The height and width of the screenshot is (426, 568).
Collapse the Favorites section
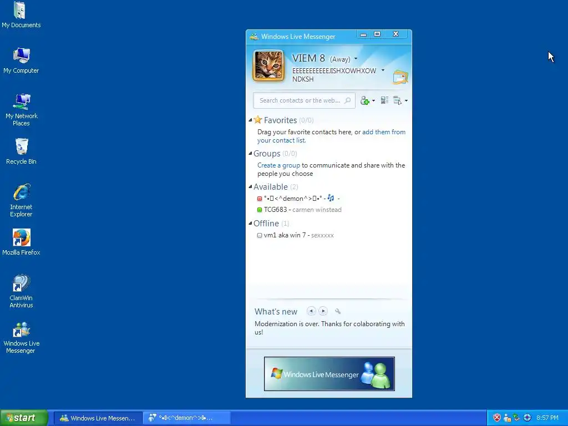point(250,120)
